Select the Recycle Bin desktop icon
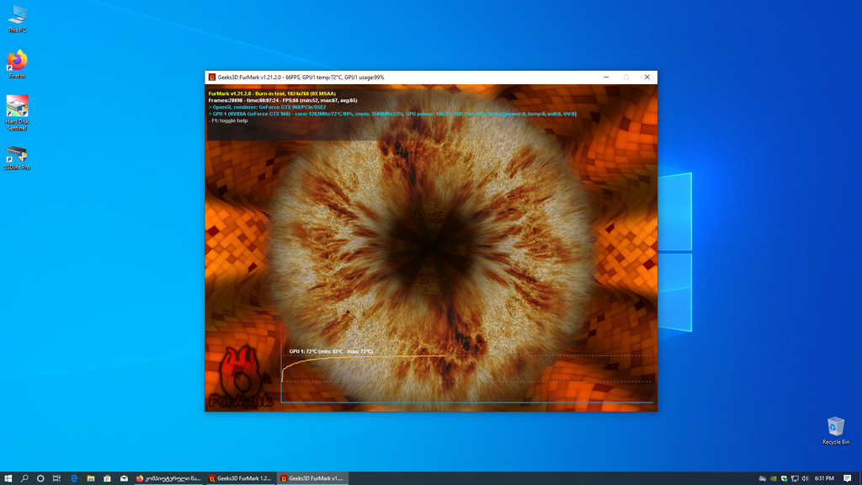This screenshot has width=862, height=485. tap(836, 430)
